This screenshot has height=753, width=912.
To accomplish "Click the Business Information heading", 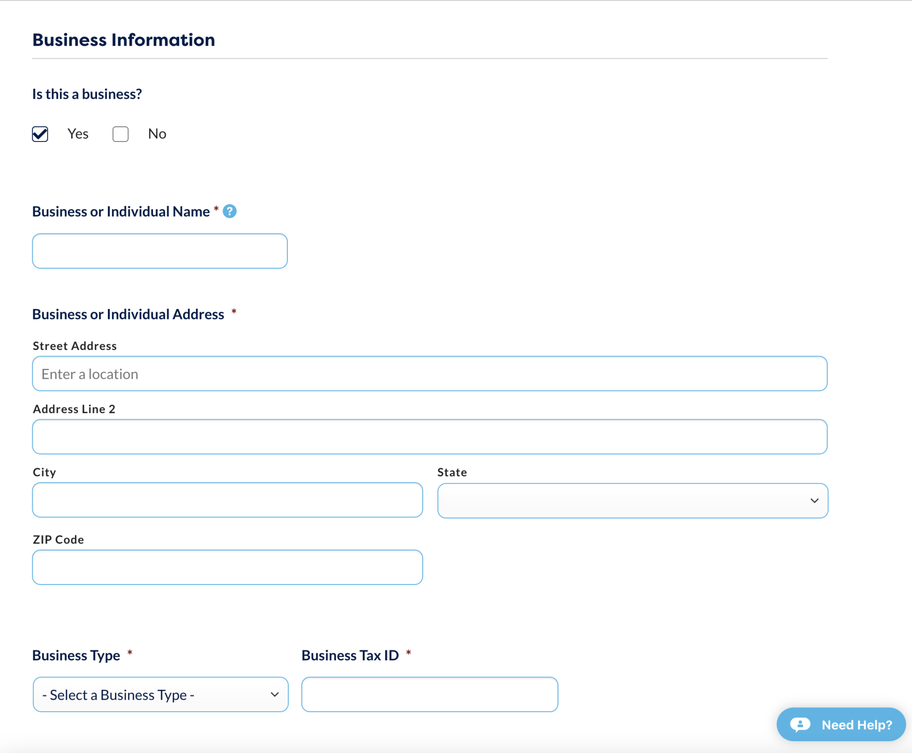I will pos(123,40).
